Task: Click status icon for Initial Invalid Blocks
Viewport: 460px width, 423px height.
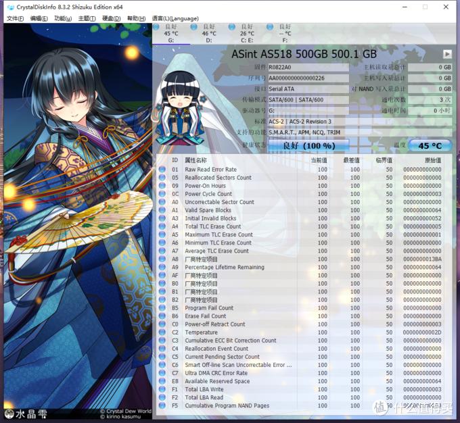Action: coord(162,218)
